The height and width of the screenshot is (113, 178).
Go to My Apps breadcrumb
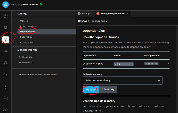coord(16,5)
